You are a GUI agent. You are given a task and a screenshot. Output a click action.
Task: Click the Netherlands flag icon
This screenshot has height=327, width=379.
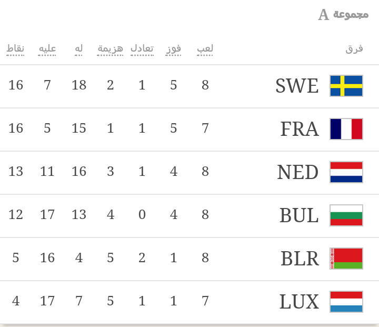(346, 172)
